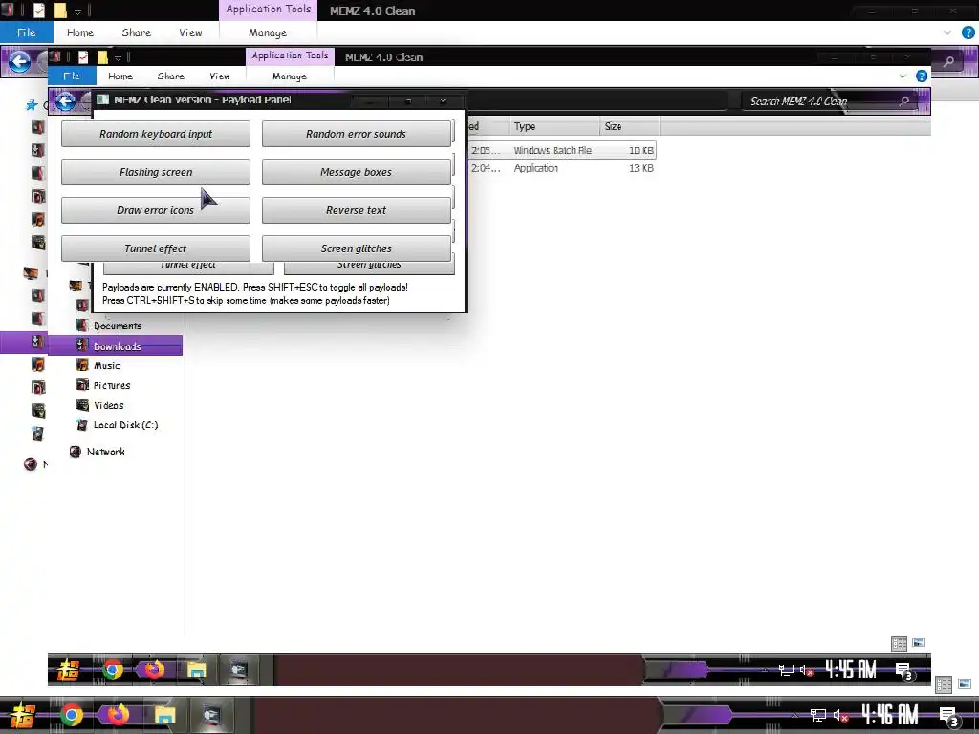Switch to details view in outer window
Viewport: 979px width, 734px height.
point(944,684)
